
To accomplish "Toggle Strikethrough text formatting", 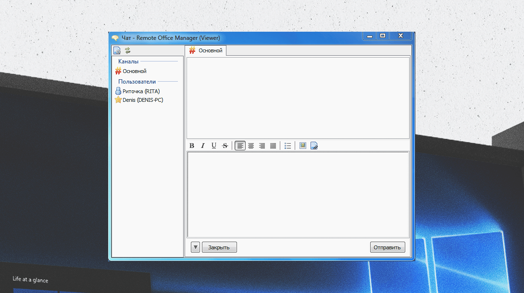I will pos(225,146).
